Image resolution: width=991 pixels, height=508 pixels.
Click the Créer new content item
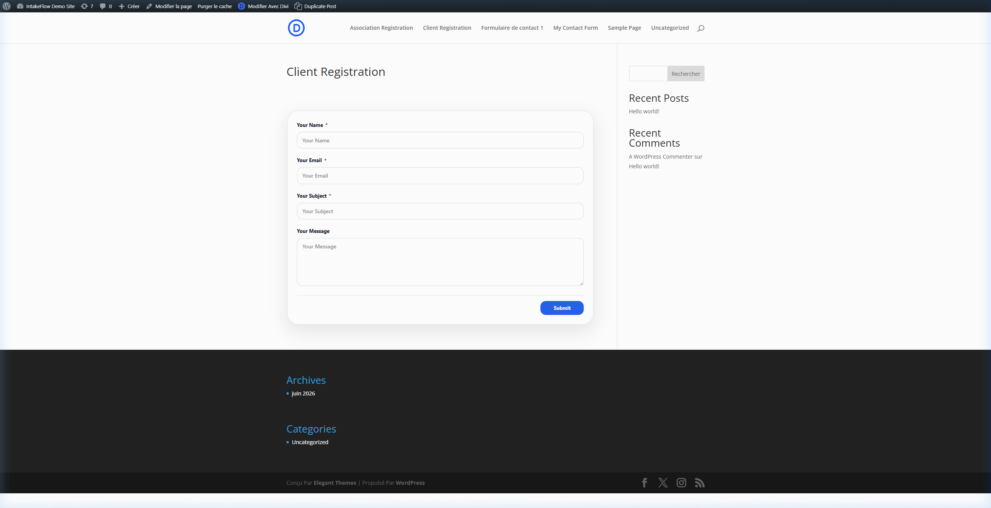pos(129,6)
